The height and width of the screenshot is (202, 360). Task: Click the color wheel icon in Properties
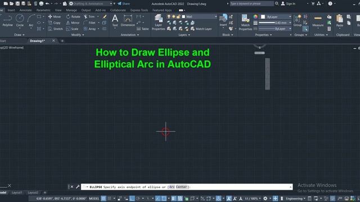tap(255, 17)
